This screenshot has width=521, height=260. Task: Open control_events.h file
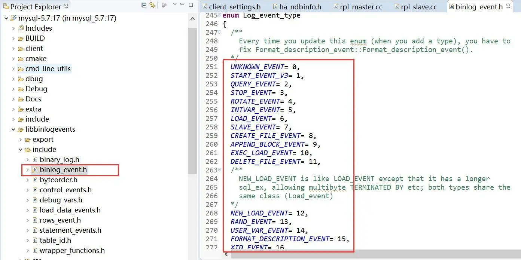(x=65, y=190)
